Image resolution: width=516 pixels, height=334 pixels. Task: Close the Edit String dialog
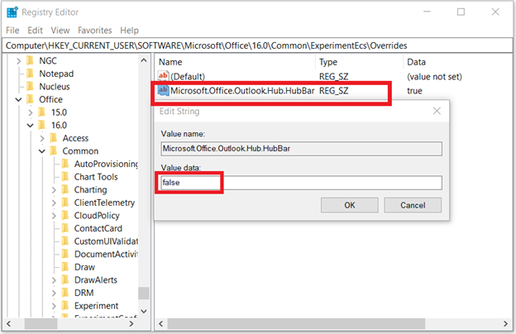437,111
